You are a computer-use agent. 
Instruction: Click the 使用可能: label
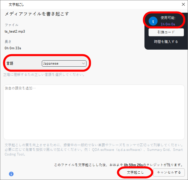168,18
